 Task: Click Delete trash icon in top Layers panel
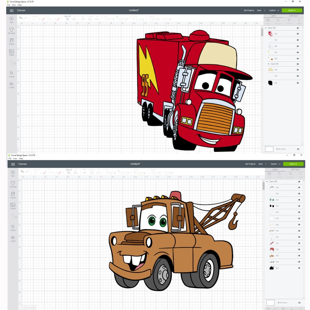click(x=299, y=21)
